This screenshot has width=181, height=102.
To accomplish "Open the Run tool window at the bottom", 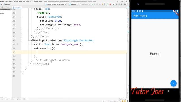I will [18, 99].
